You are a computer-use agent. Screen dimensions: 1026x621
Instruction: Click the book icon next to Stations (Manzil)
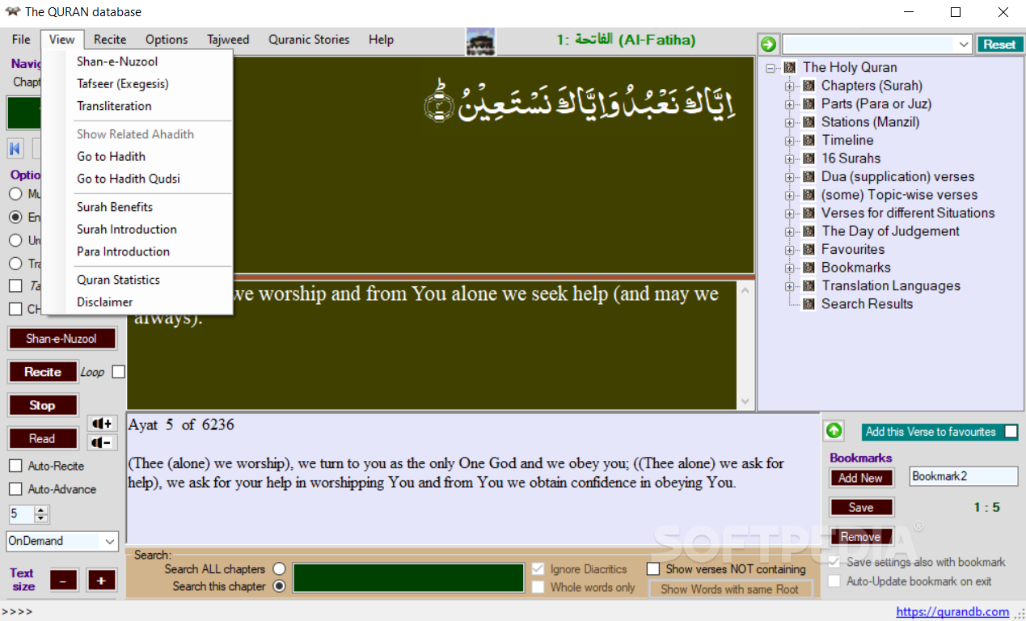coord(808,122)
